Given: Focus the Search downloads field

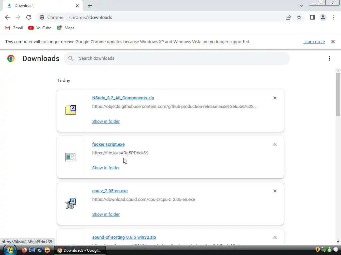Looking at the screenshot, I should (177, 58).
